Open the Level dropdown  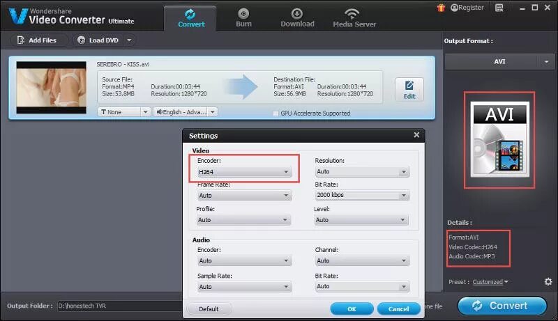point(361,220)
